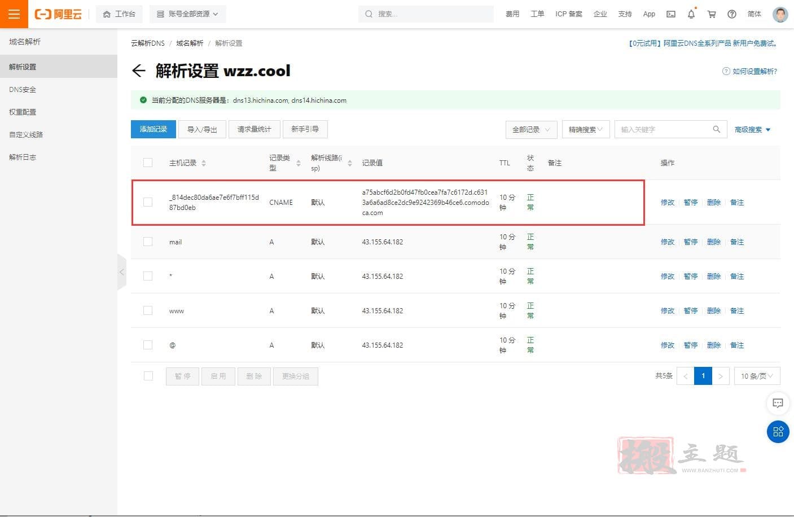
Task: Toggle the bottom select-all checkbox
Action: click(148, 376)
